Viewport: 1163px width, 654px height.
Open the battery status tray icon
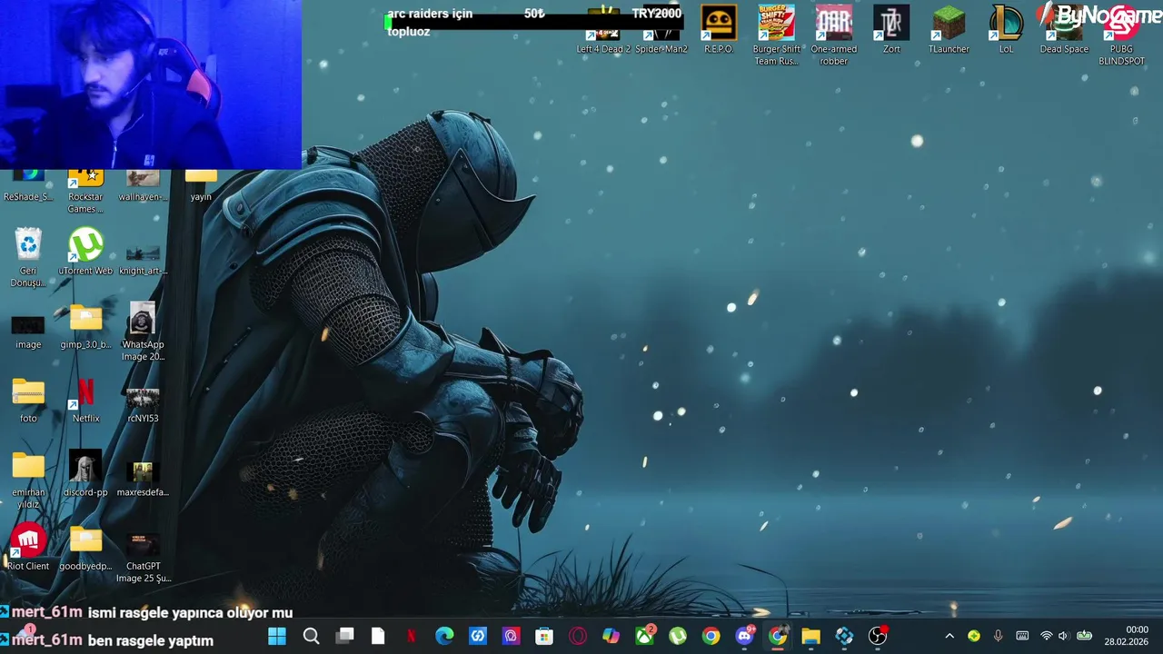click(1084, 636)
